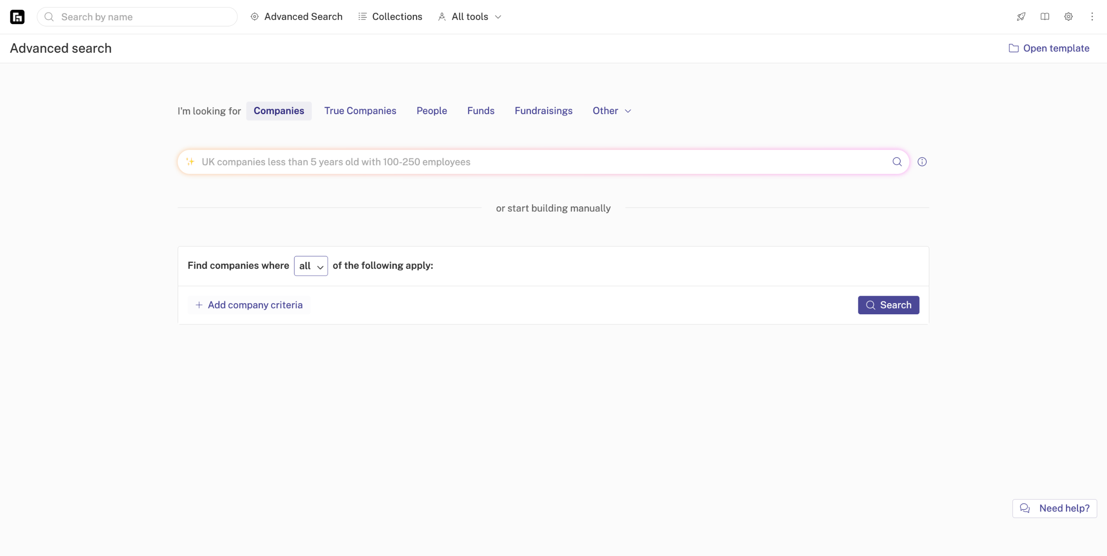This screenshot has height=556, width=1107.
Task: Select the Funds tab
Action: (480, 111)
